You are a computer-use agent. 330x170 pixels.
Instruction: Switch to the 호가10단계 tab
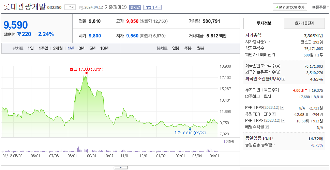point(304,23)
